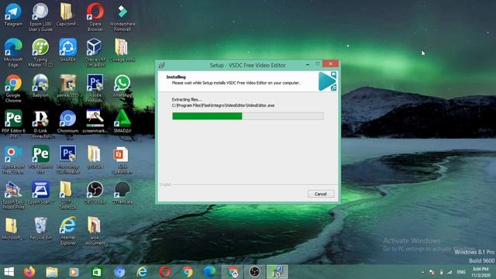Select the Epson Scan desktop icon
This screenshot has width=496, height=279.
click(x=40, y=193)
